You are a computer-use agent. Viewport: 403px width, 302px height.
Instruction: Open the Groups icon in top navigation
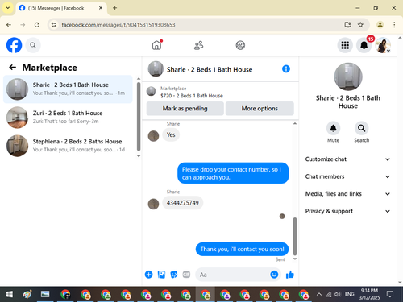240,45
